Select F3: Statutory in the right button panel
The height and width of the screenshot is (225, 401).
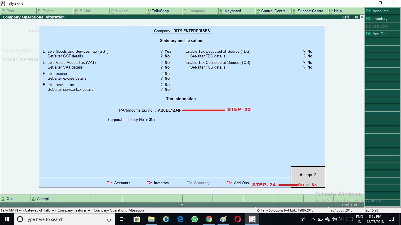(383, 26)
